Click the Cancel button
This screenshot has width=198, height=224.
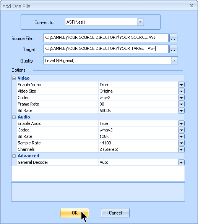point(115,213)
